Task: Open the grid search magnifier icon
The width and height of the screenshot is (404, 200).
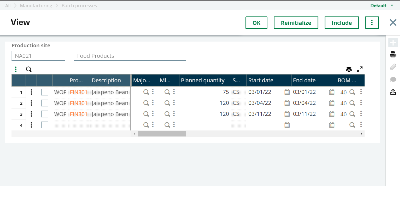Action: tap(29, 69)
